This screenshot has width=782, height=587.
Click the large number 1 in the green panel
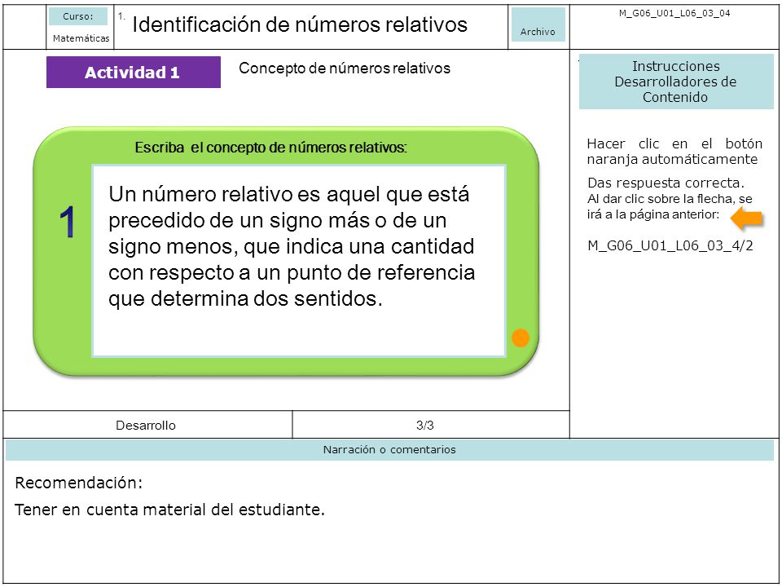[x=68, y=222]
